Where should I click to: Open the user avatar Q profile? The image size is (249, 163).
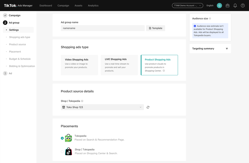click(x=219, y=6)
